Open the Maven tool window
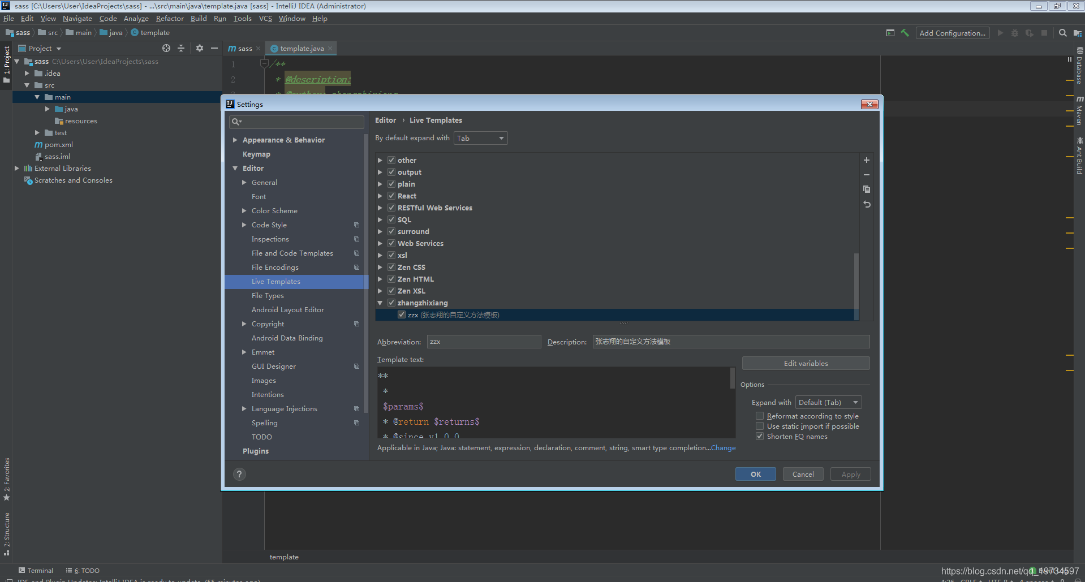This screenshot has height=582, width=1085. pos(1079,110)
